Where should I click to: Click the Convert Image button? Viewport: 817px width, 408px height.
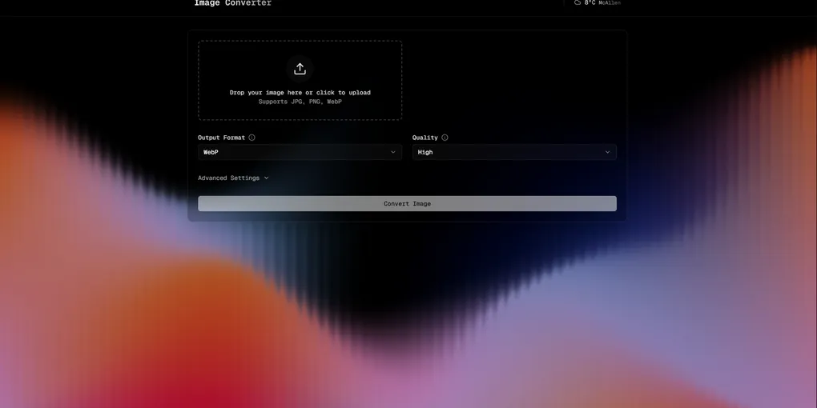407,203
